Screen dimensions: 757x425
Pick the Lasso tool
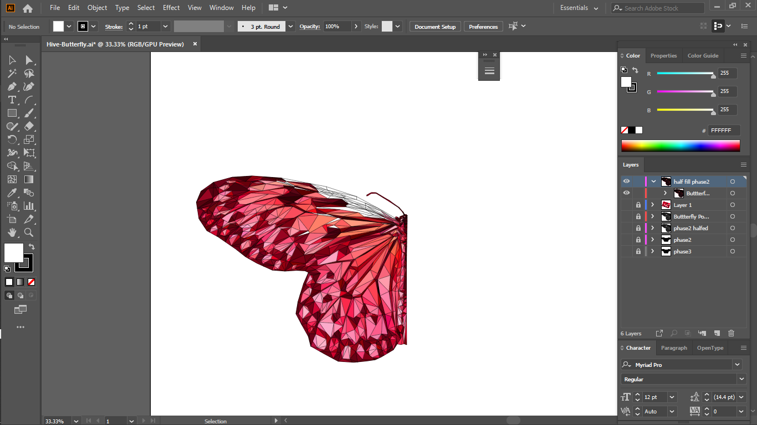(29, 73)
